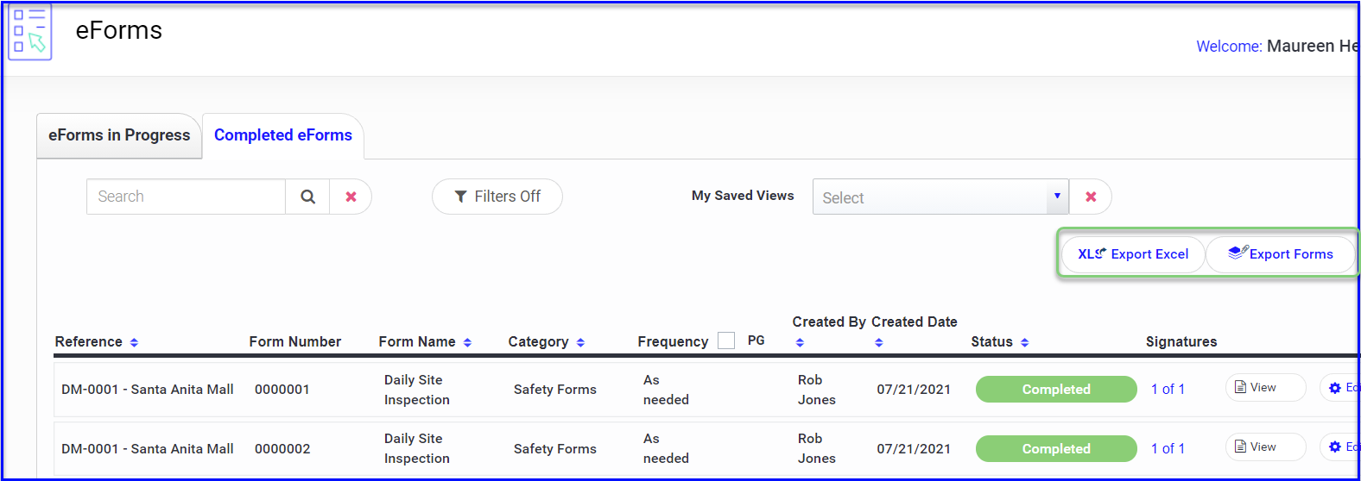Open Edit for form 0000001
Viewport: 1361px width, 481px height.
click(1342, 388)
